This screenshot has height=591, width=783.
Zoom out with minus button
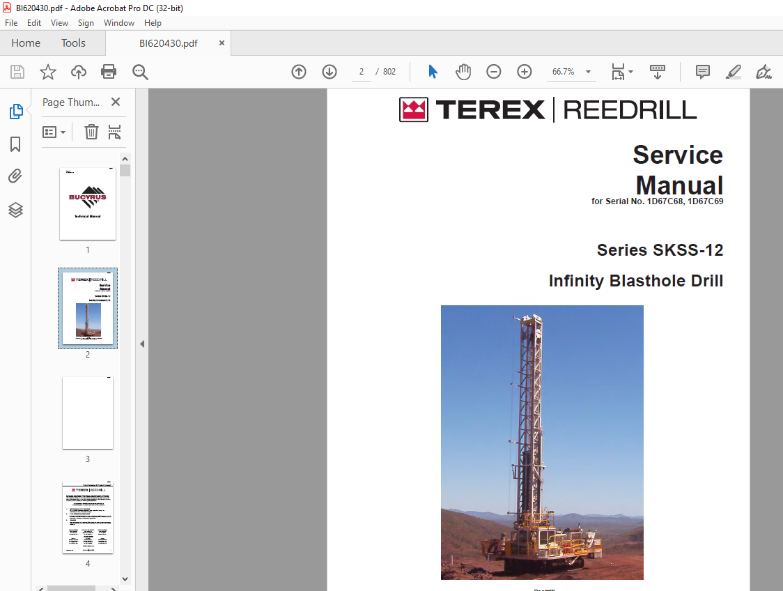click(493, 72)
